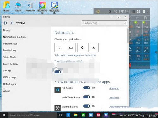Viewport: 158px width, 118px height.
Task: Open Display settings page
Action: [7, 30]
